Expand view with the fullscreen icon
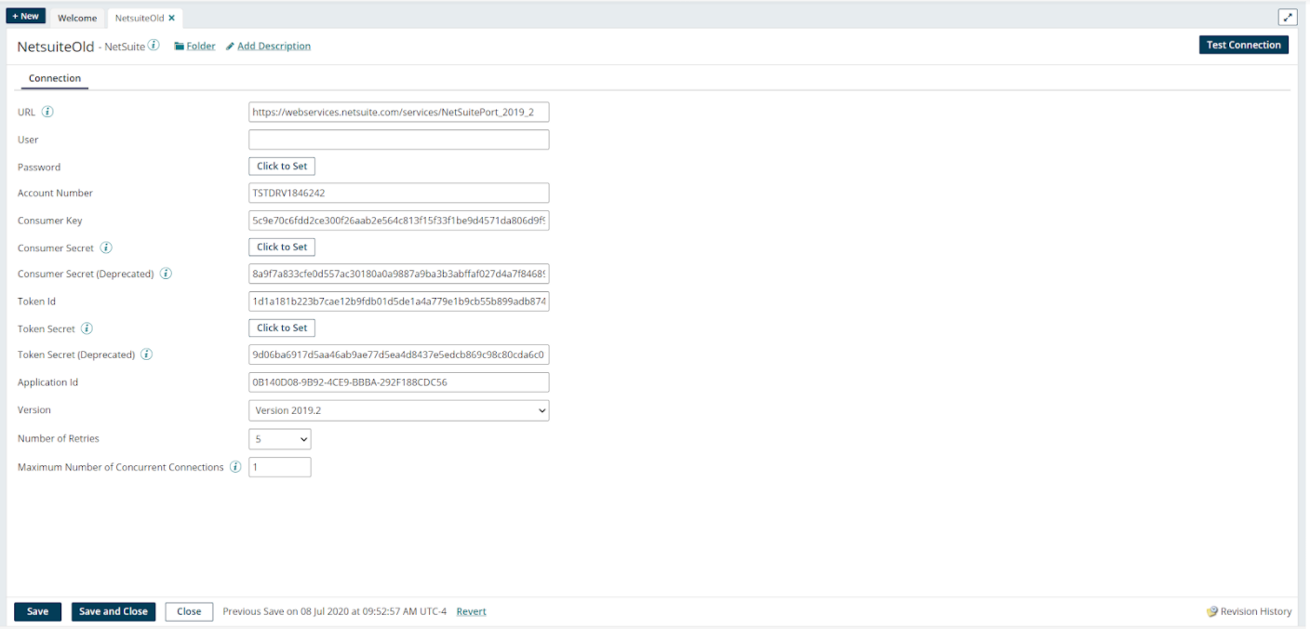The height and width of the screenshot is (629, 1310). 1287,17
